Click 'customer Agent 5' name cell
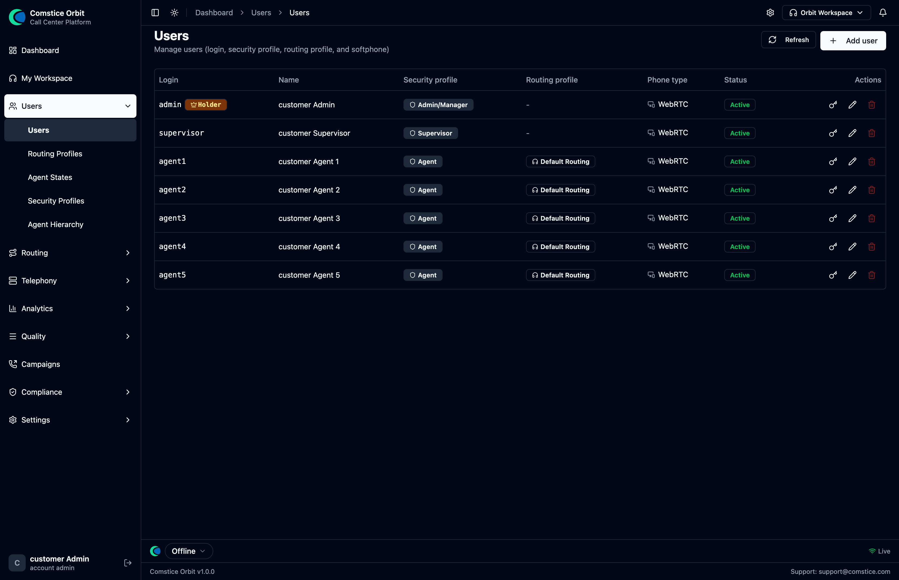899x580 pixels. [x=309, y=275]
